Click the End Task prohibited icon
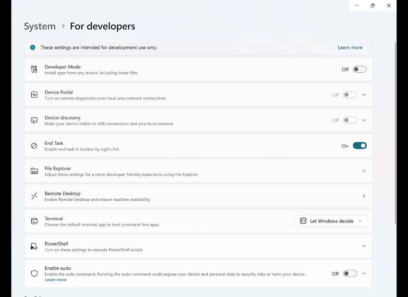This screenshot has height=297, width=408. pos(34,146)
